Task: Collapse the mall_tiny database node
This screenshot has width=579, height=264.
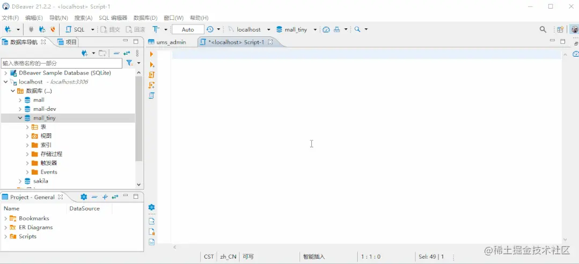Action: coord(20,118)
